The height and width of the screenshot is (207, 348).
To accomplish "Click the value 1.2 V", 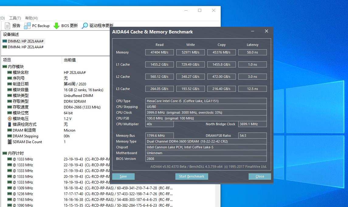I will (67, 119).
